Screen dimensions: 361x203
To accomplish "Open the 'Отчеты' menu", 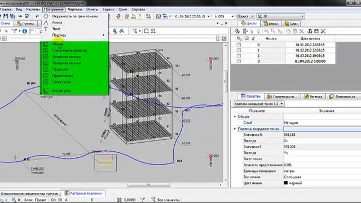I will click(x=93, y=10).
